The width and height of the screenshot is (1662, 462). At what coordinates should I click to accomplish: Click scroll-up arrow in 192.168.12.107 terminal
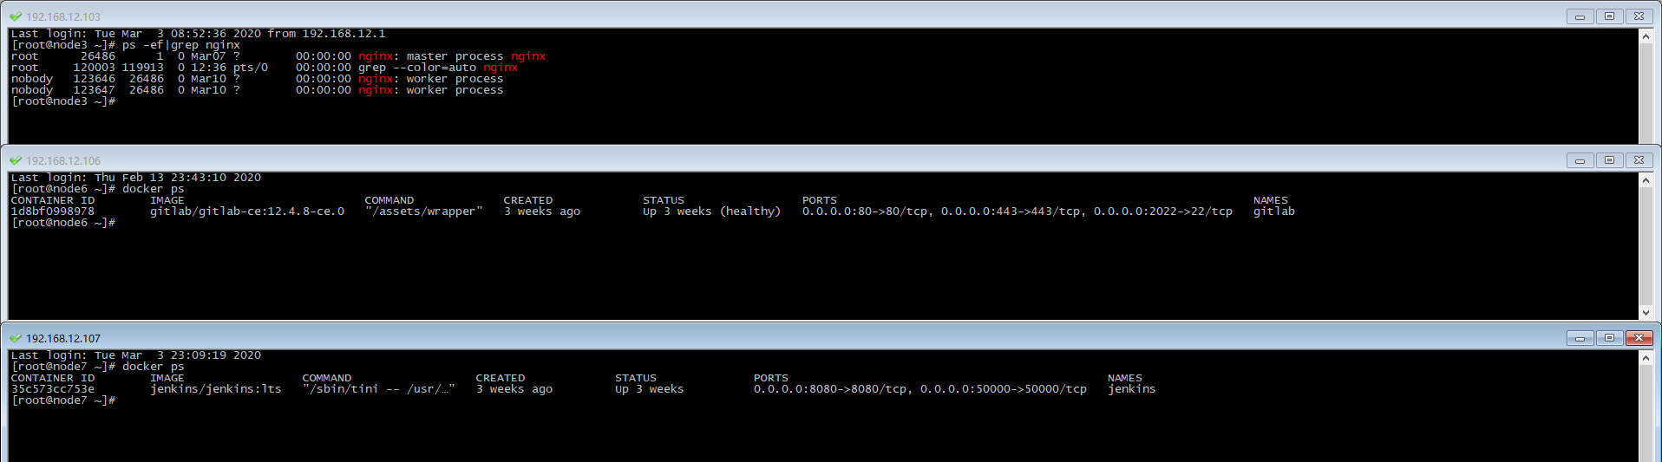coord(1646,358)
